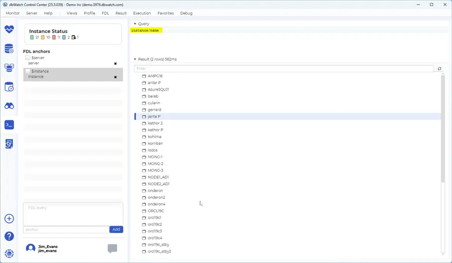The width and height of the screenshot is (452, 263).
Task: Select the NODE1_AD1 row
Action: (288, 177)
